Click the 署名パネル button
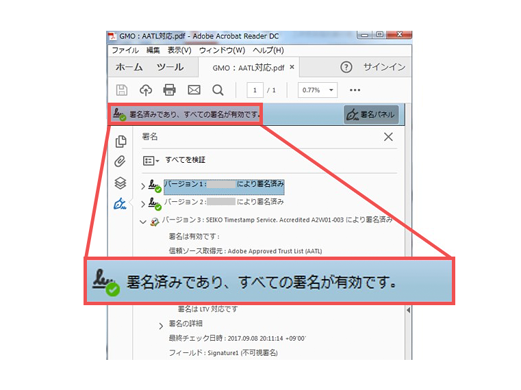Image resolution: width=521 pixels, height=390 pixels. pyautogui.click(x=371, y=115)
